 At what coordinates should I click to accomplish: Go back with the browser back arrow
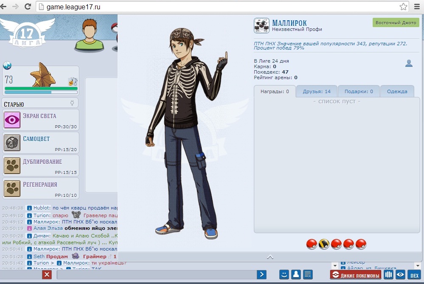tap(3, 6)
